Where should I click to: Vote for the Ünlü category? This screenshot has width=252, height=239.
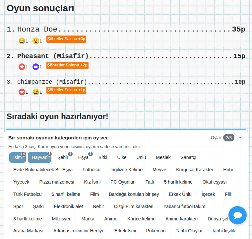click(x=141, y=157)
